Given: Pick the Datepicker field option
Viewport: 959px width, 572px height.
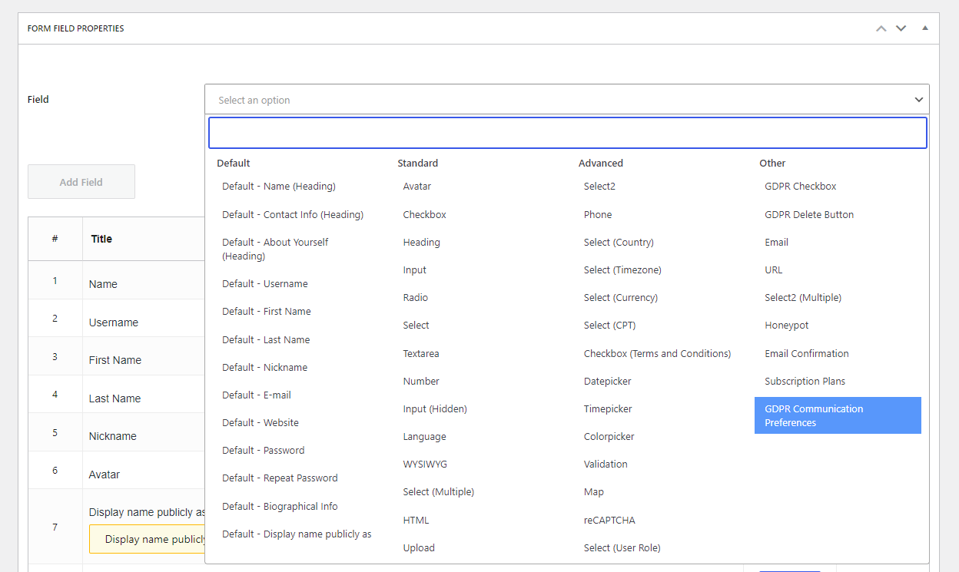Looking at the screenshot, I should (607, 382).
